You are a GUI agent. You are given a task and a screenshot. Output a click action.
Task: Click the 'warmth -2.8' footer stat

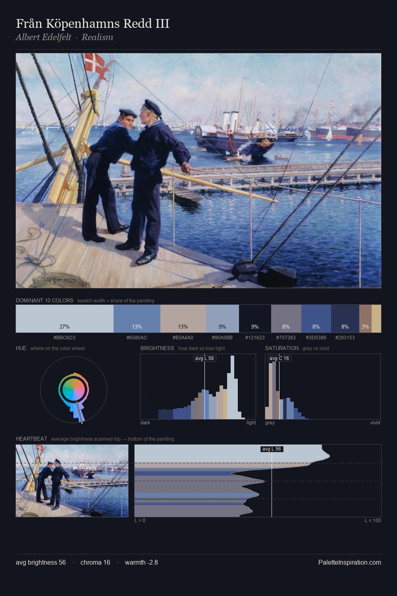point(141,563)
